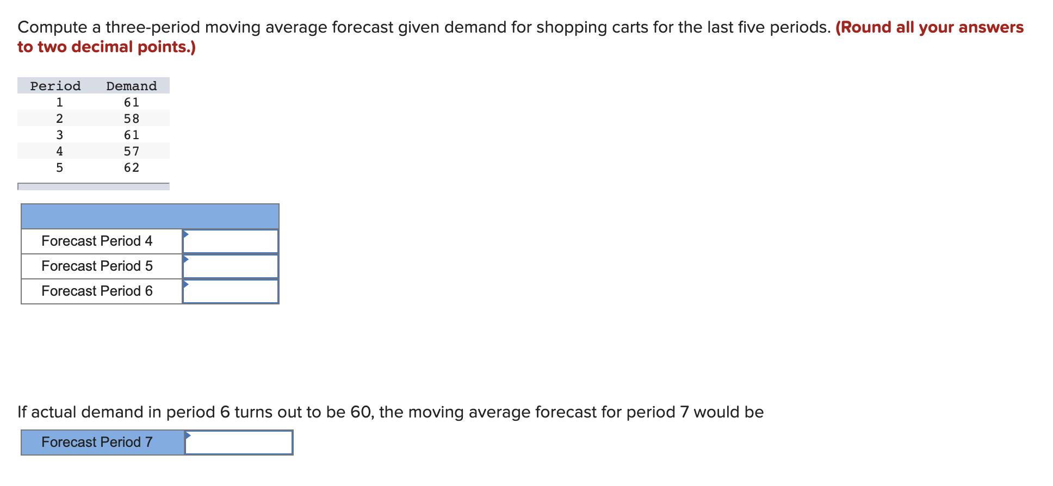
Task: Select the row for Period 3 demand 61
Action: (92, 134)
